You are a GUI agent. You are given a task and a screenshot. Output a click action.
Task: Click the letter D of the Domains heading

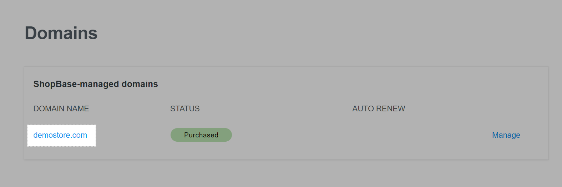point(31,33)
